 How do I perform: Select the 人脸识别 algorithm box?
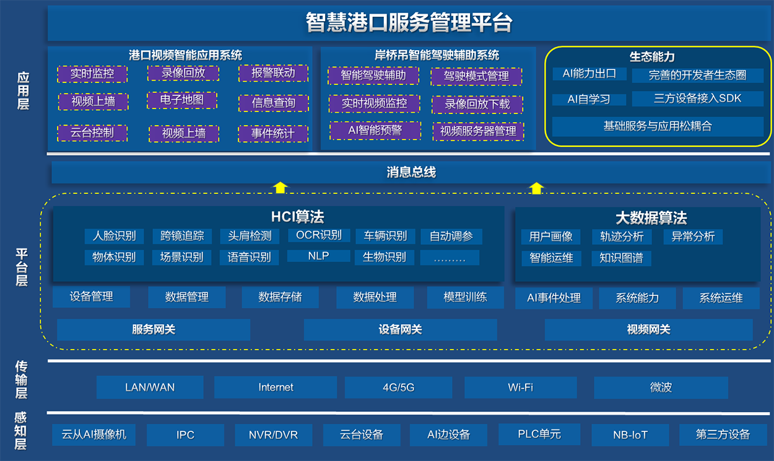[x=114, y=236]
